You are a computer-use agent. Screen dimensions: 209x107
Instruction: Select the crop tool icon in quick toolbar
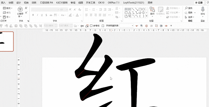click(x=40, y=26)
